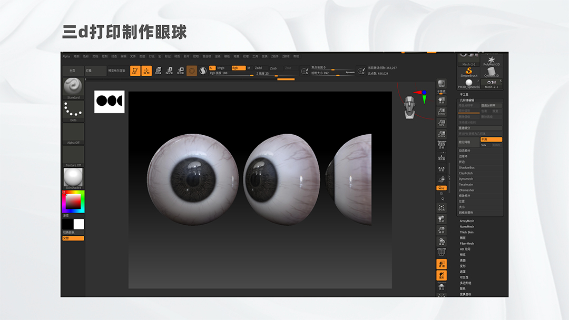Click the Frame icon below Qxyz
Viewport: 569px width, 320px height.
pyautogui.click(x=442, y=208)
